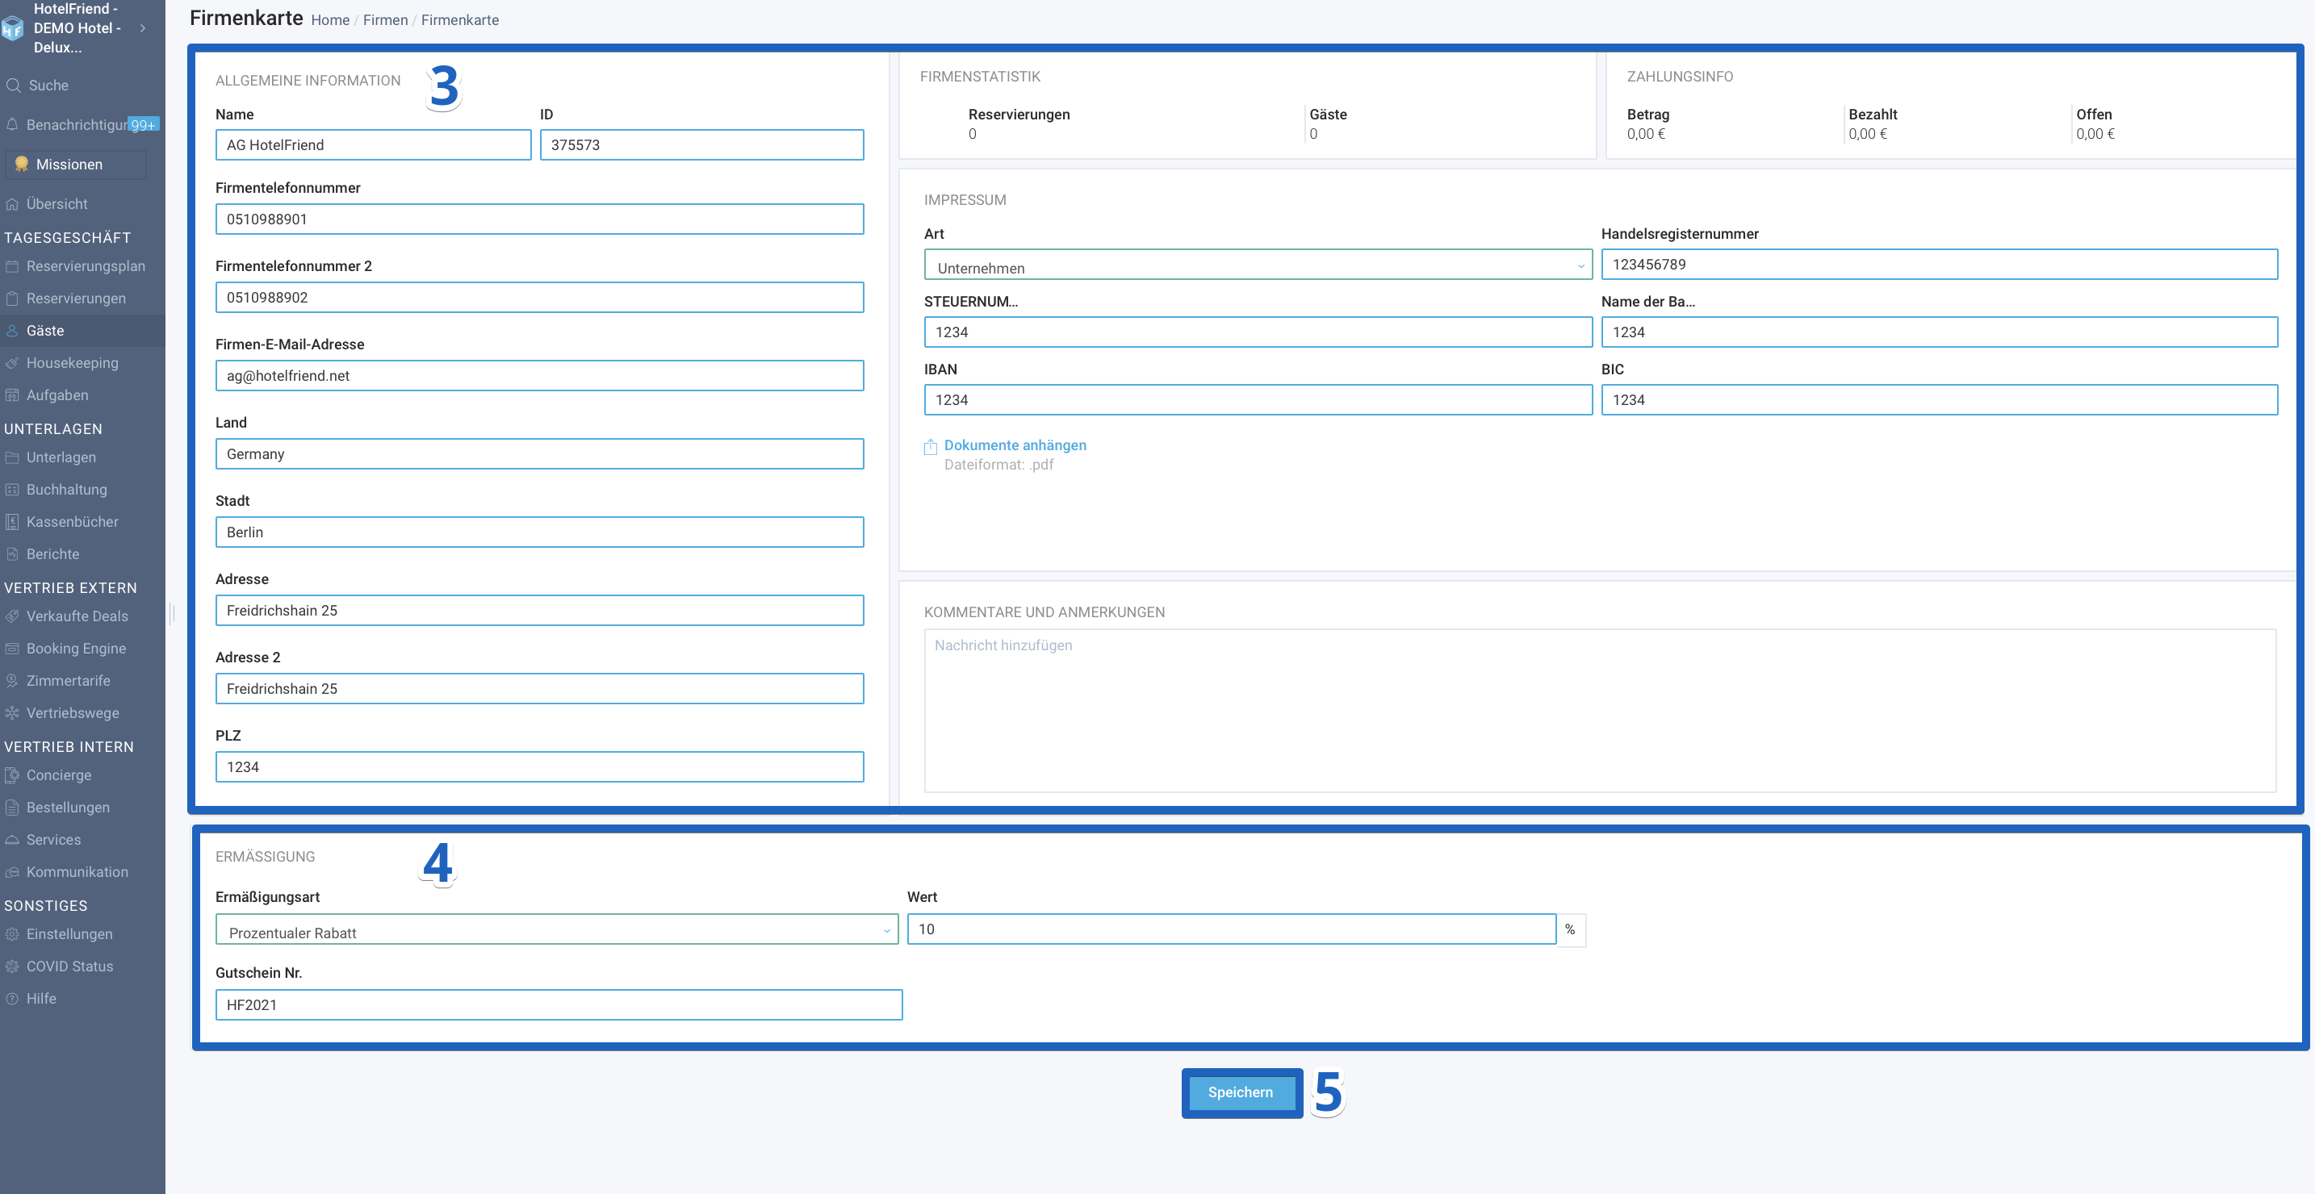This screenshot has height=1194, width=2315.
Task: Open Benachrichtigungen with 99+ badge
Action: point(82,125)
